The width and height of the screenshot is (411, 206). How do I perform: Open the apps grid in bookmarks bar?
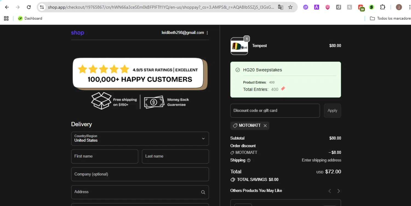point(6,18)
